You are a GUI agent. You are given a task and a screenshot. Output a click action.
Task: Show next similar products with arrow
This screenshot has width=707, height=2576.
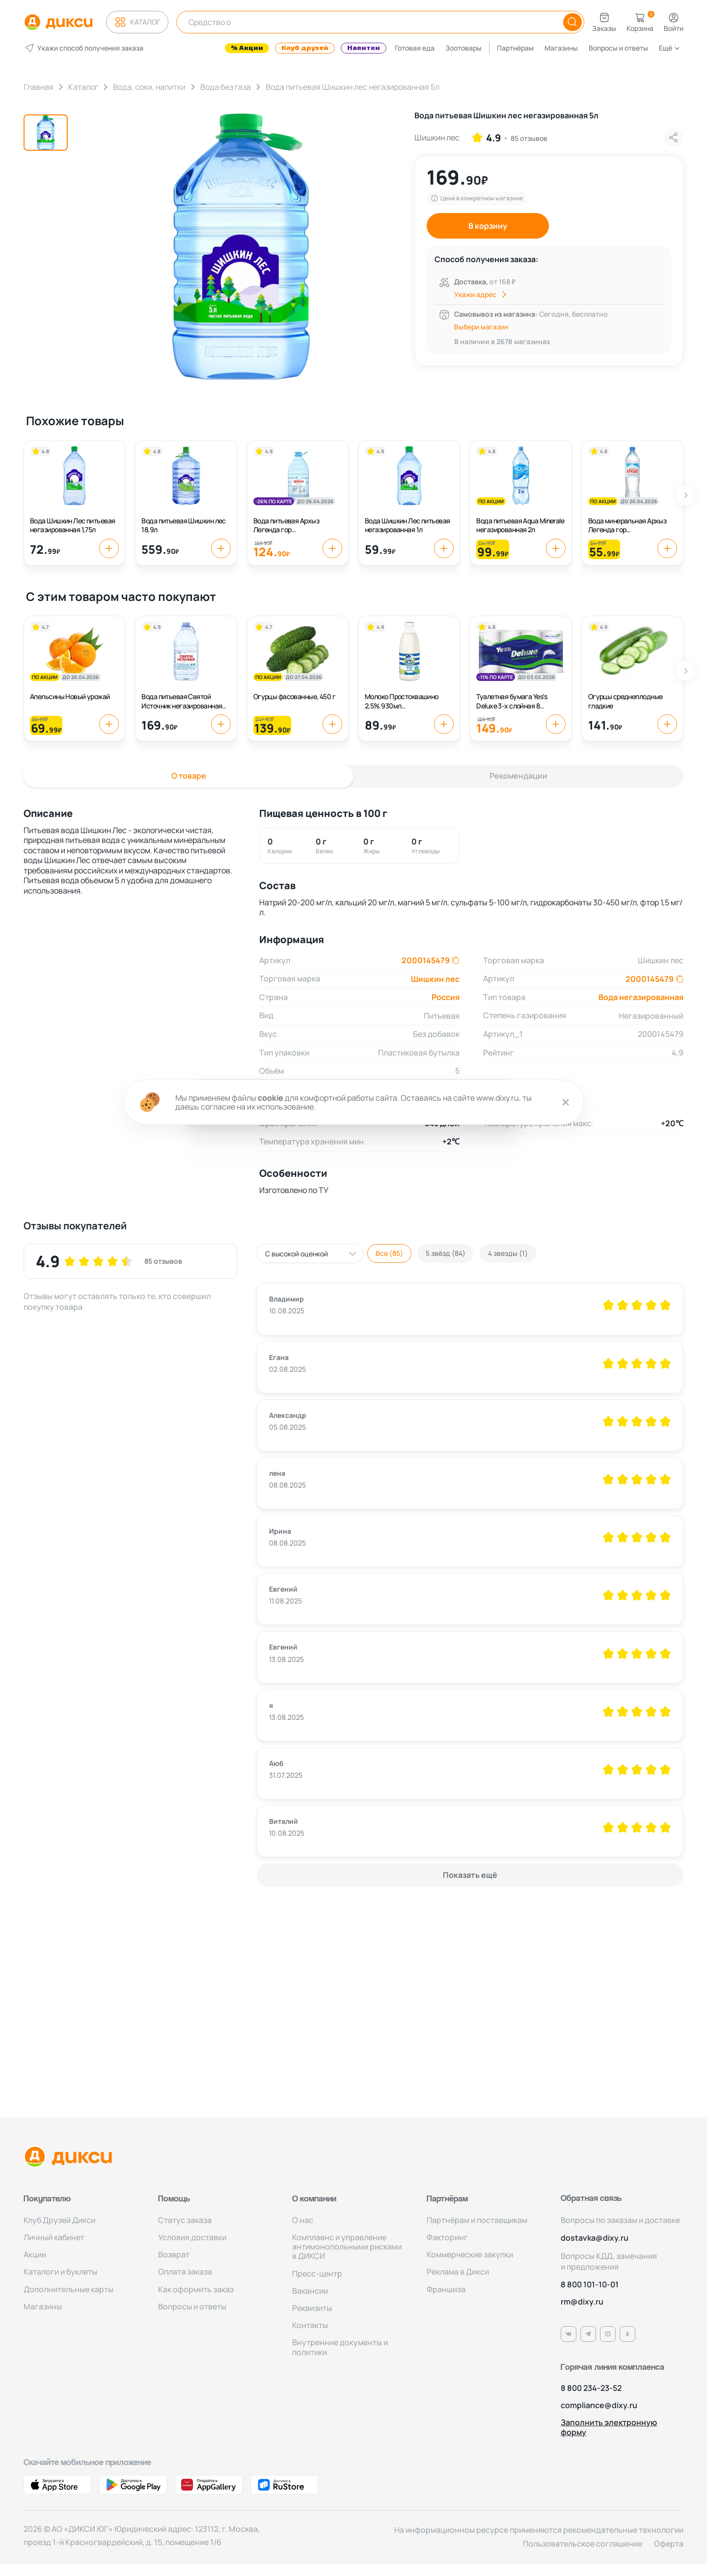(685, 495)
